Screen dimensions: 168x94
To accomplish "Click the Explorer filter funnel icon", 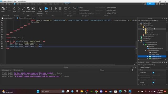I will 139,21.
